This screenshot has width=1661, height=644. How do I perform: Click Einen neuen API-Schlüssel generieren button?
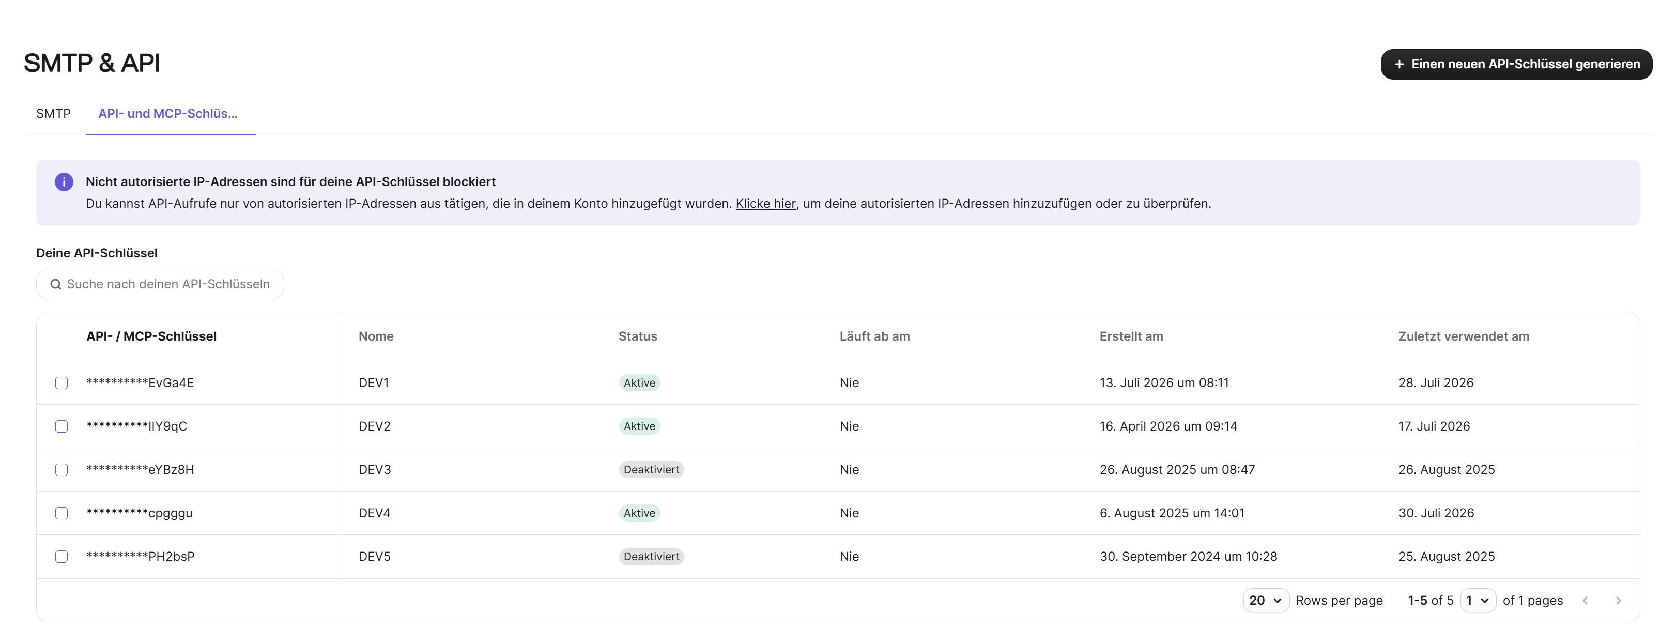pos(1516,64)
